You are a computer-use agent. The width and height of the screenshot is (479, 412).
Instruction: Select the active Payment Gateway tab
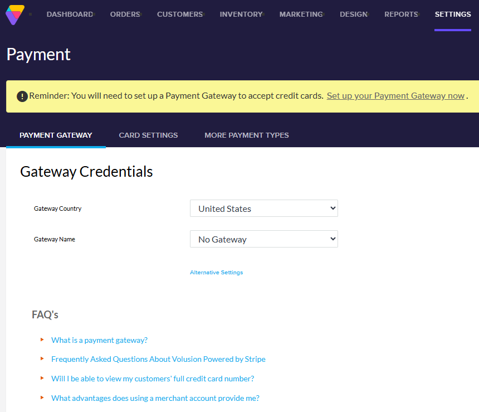coord(56,135)
